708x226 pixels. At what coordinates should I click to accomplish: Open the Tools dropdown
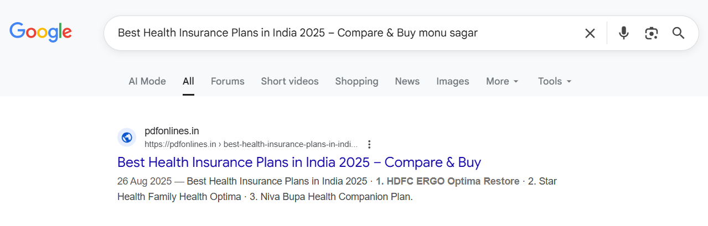554,81
